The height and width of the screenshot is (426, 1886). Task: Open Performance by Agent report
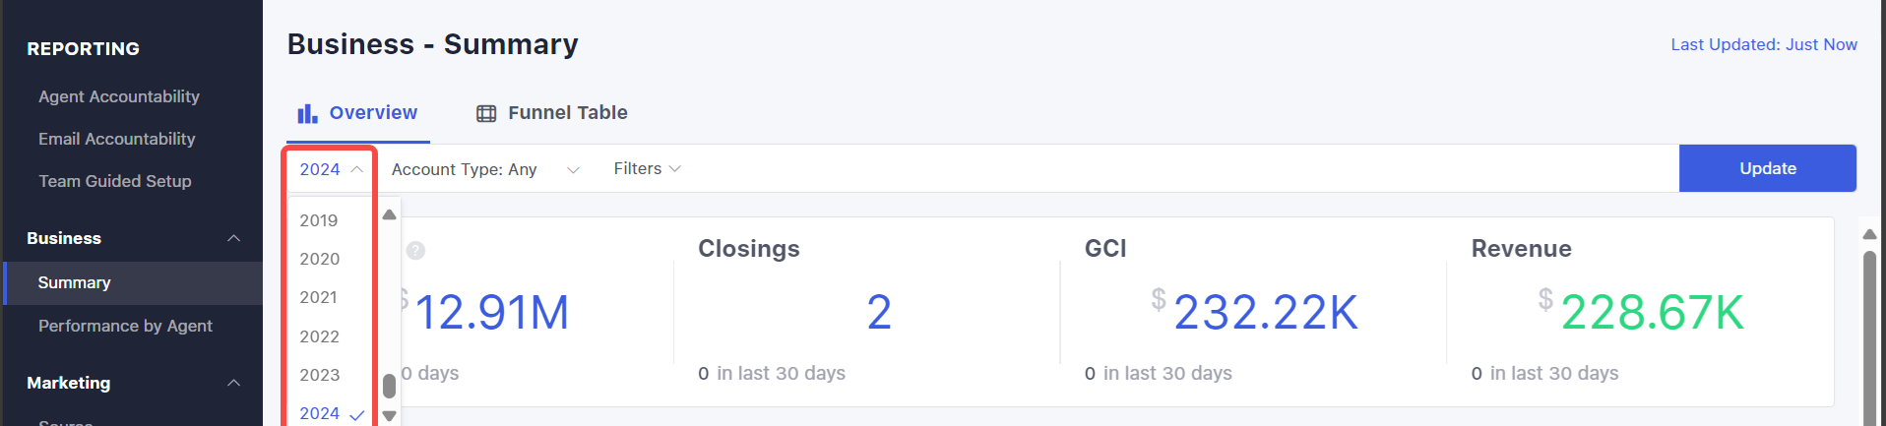tap(125, 326)
